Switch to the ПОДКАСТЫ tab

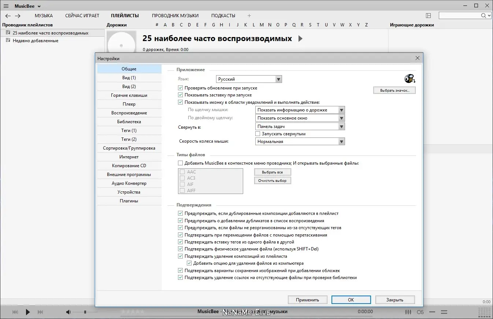point(223,16)
